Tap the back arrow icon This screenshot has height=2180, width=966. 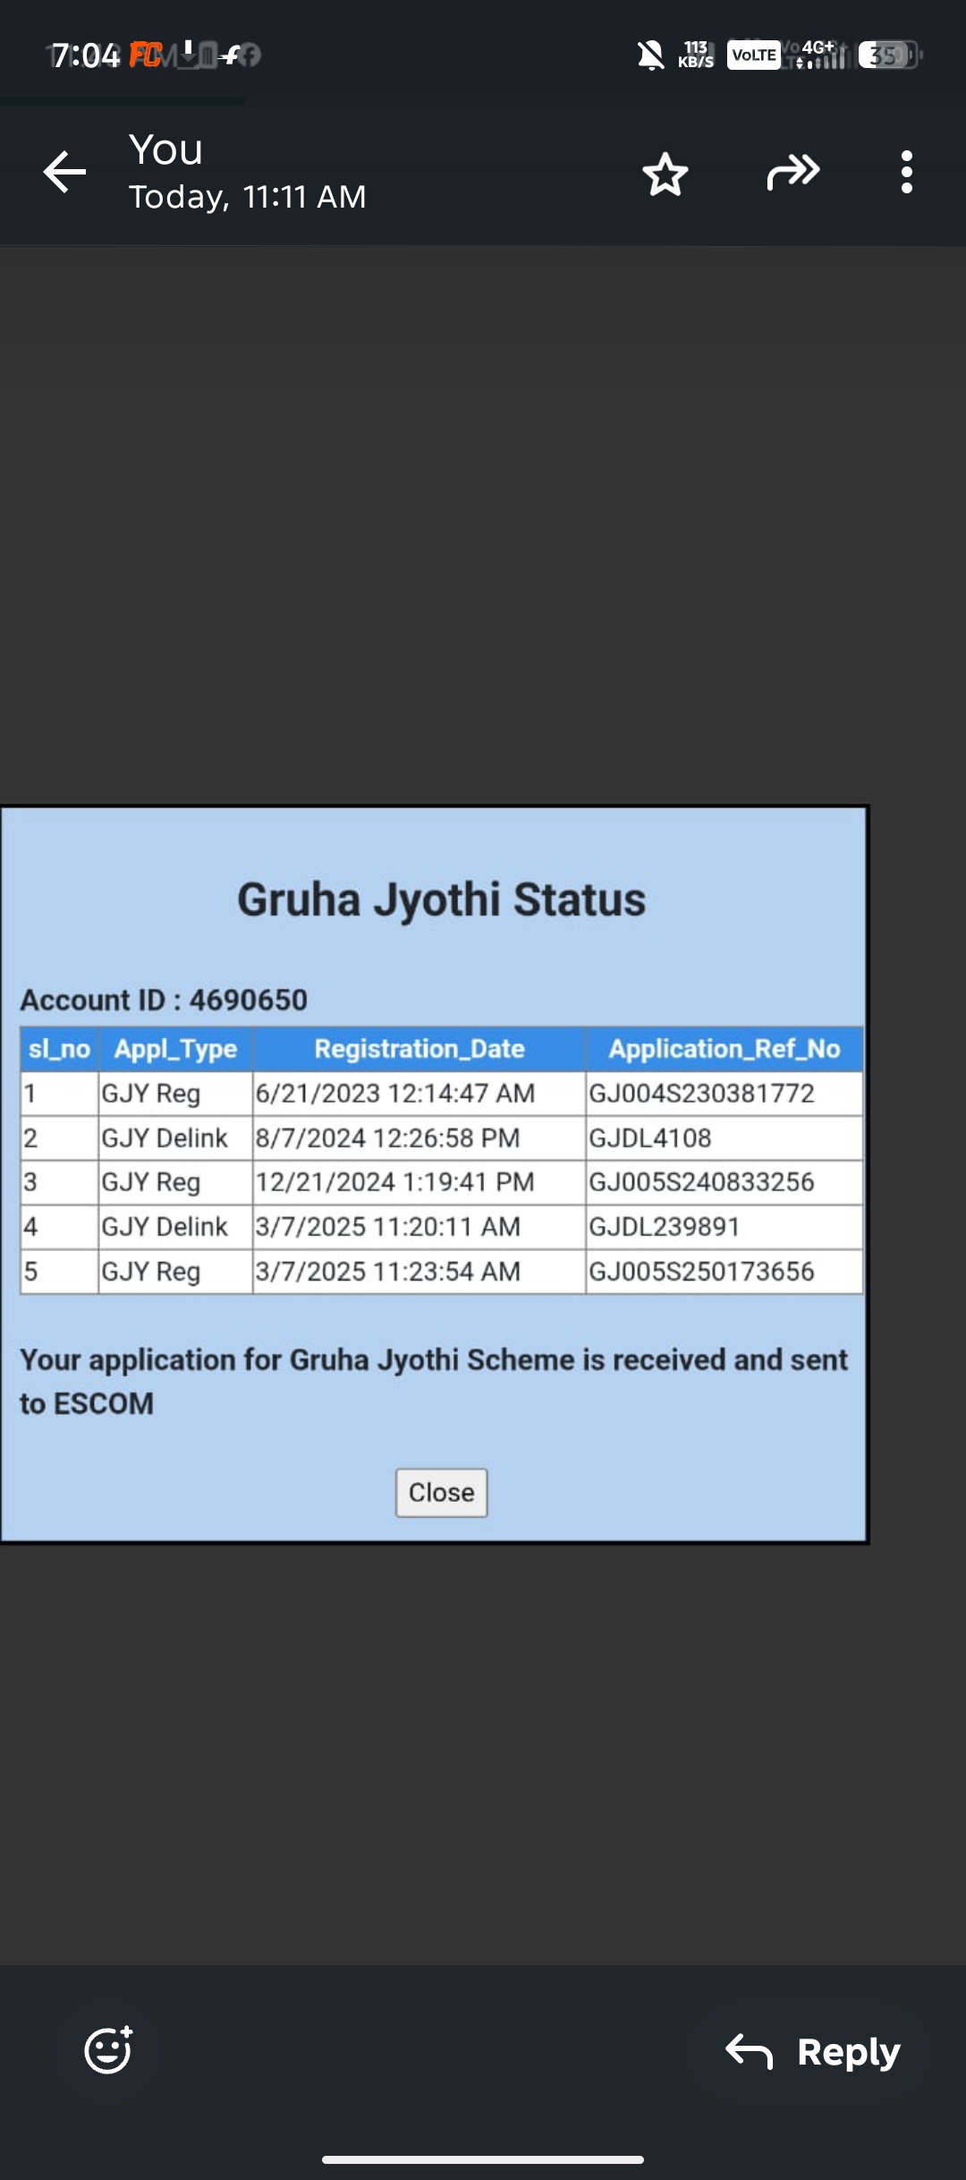[64, 172]
